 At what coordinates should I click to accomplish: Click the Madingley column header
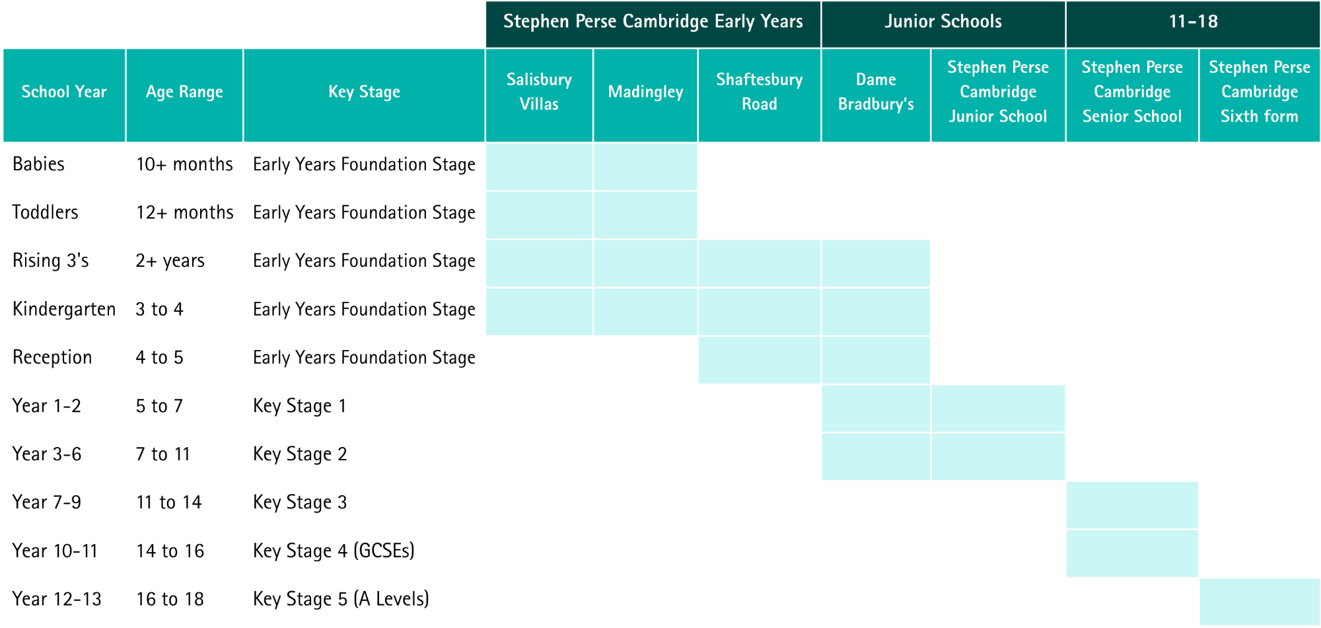645,92
